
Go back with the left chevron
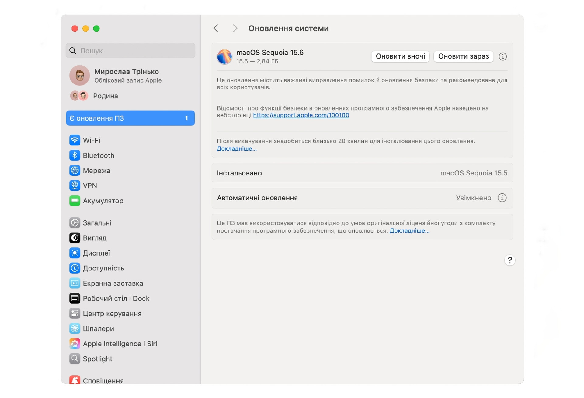click(216, 28)
